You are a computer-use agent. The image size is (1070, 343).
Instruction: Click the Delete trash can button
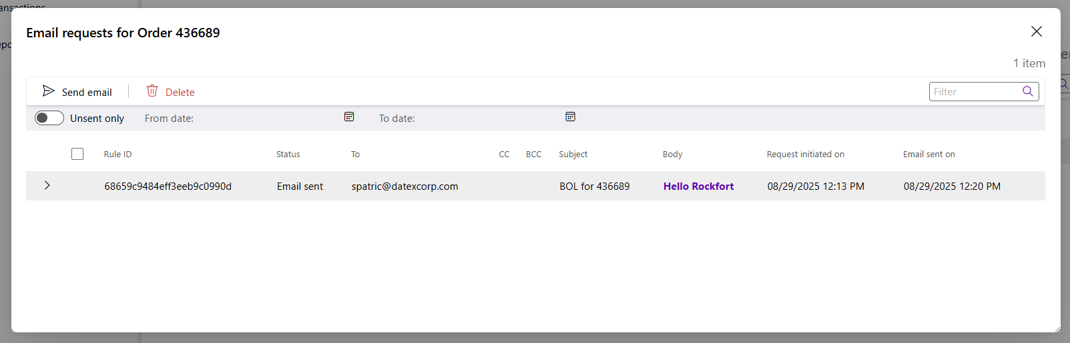[x=170, y=92]
